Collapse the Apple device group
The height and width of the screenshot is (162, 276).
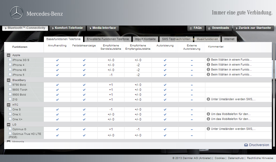[9, 55]
